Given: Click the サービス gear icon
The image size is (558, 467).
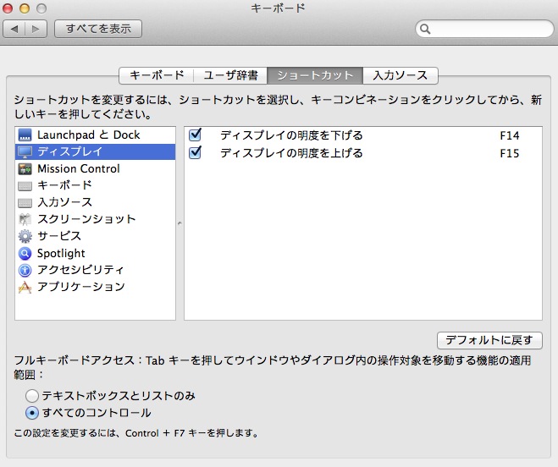Looking at the screenshot, I should point(25,236).
